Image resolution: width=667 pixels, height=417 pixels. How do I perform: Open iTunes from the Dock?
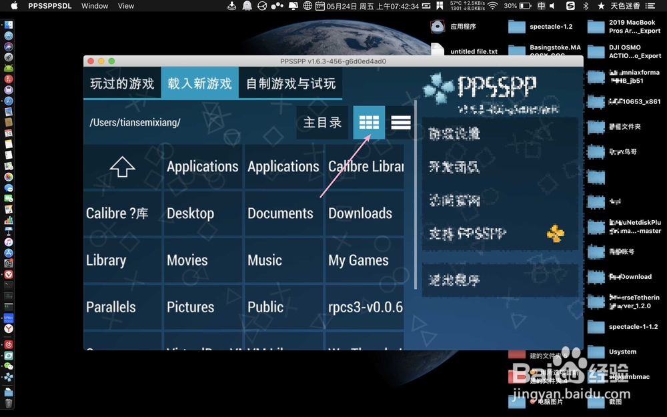point(9,242)
